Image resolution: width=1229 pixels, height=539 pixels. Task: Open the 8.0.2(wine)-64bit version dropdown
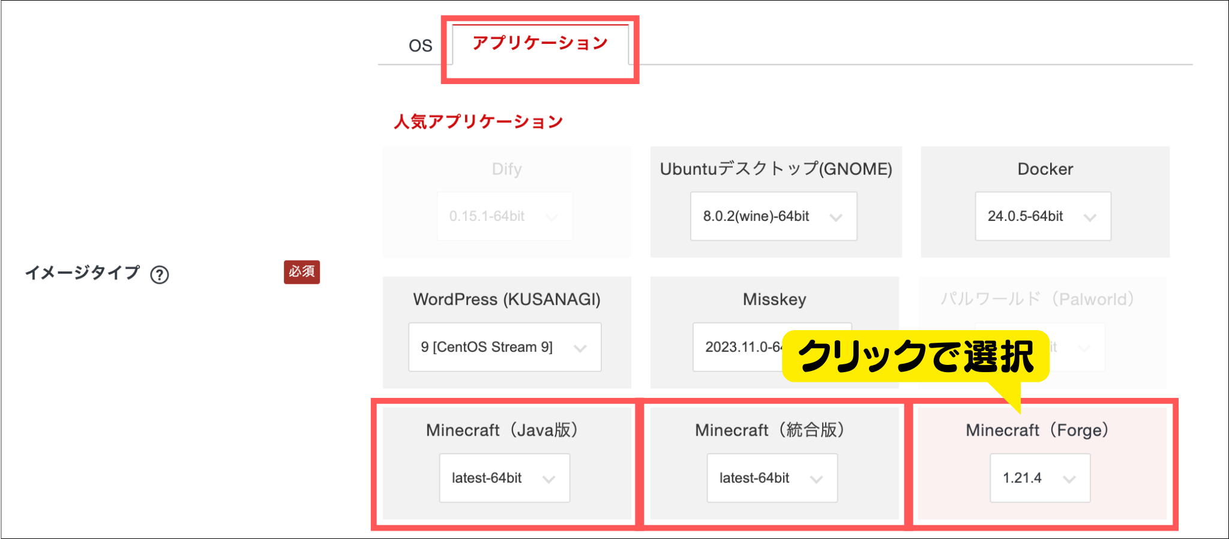774,216
